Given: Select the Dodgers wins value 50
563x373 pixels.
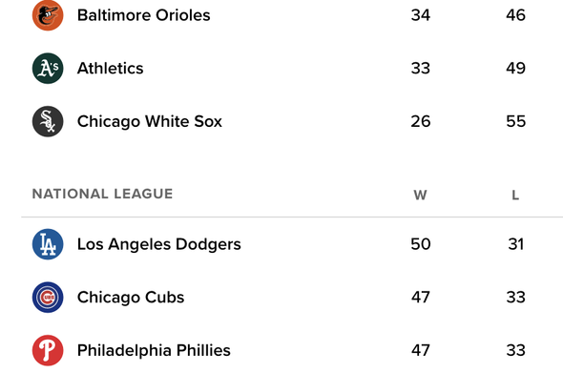Looking at the screenshot, I should tap(421, 244).
